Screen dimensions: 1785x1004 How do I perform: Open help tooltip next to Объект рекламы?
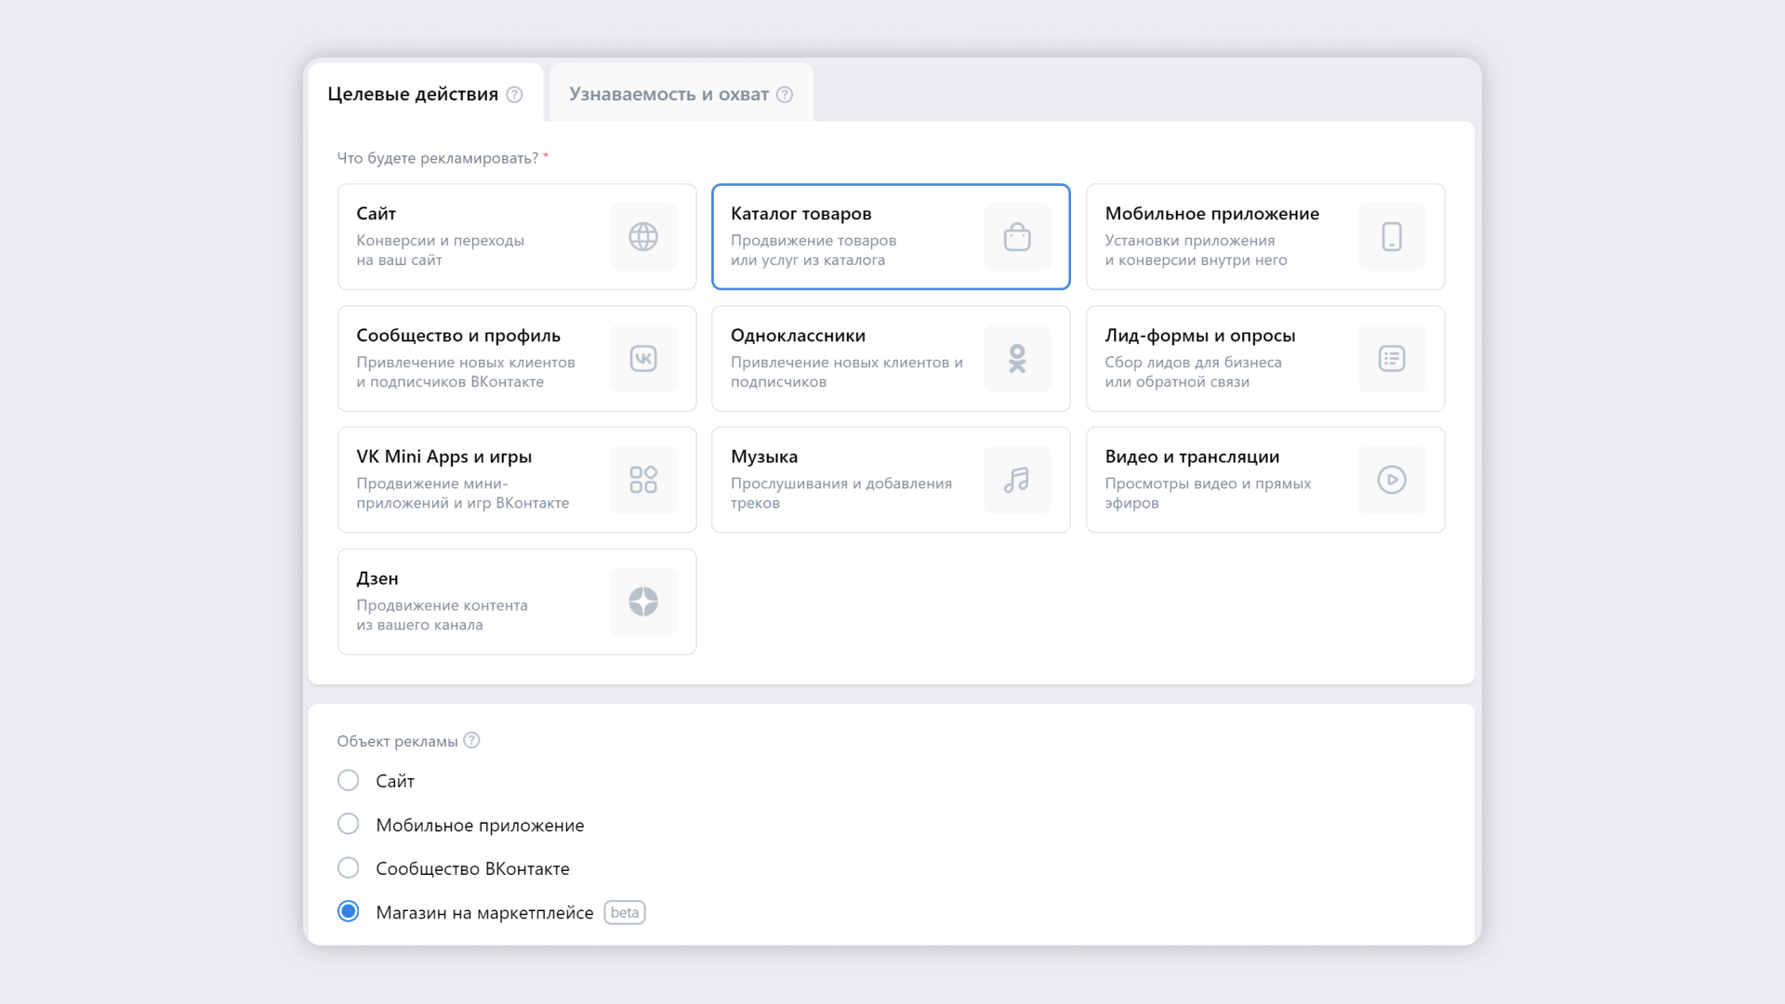471,740
